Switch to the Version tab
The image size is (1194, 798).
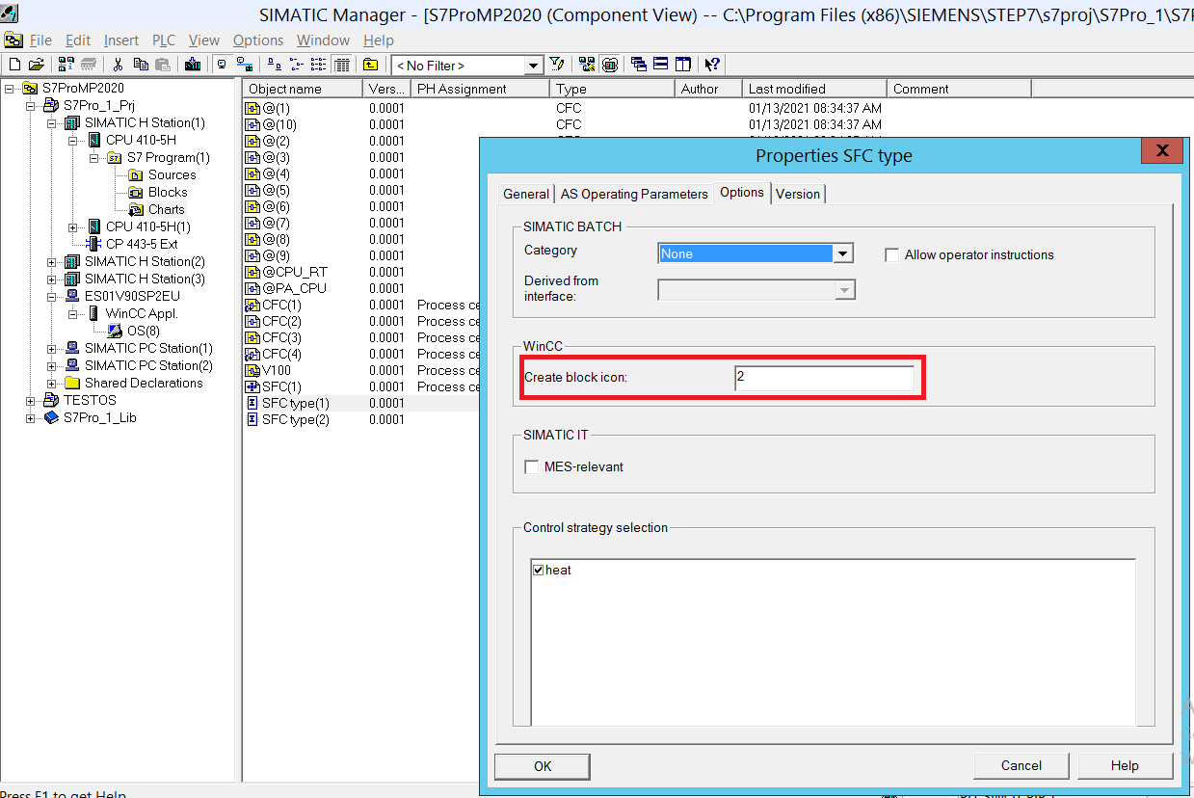798,194
